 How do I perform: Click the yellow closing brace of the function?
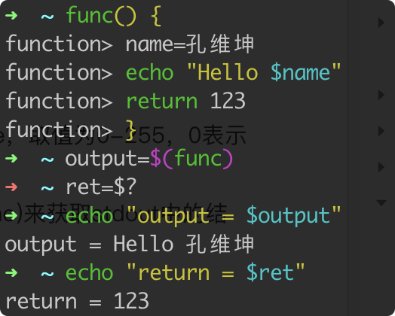pyautogui.click(x=131, y=130)
